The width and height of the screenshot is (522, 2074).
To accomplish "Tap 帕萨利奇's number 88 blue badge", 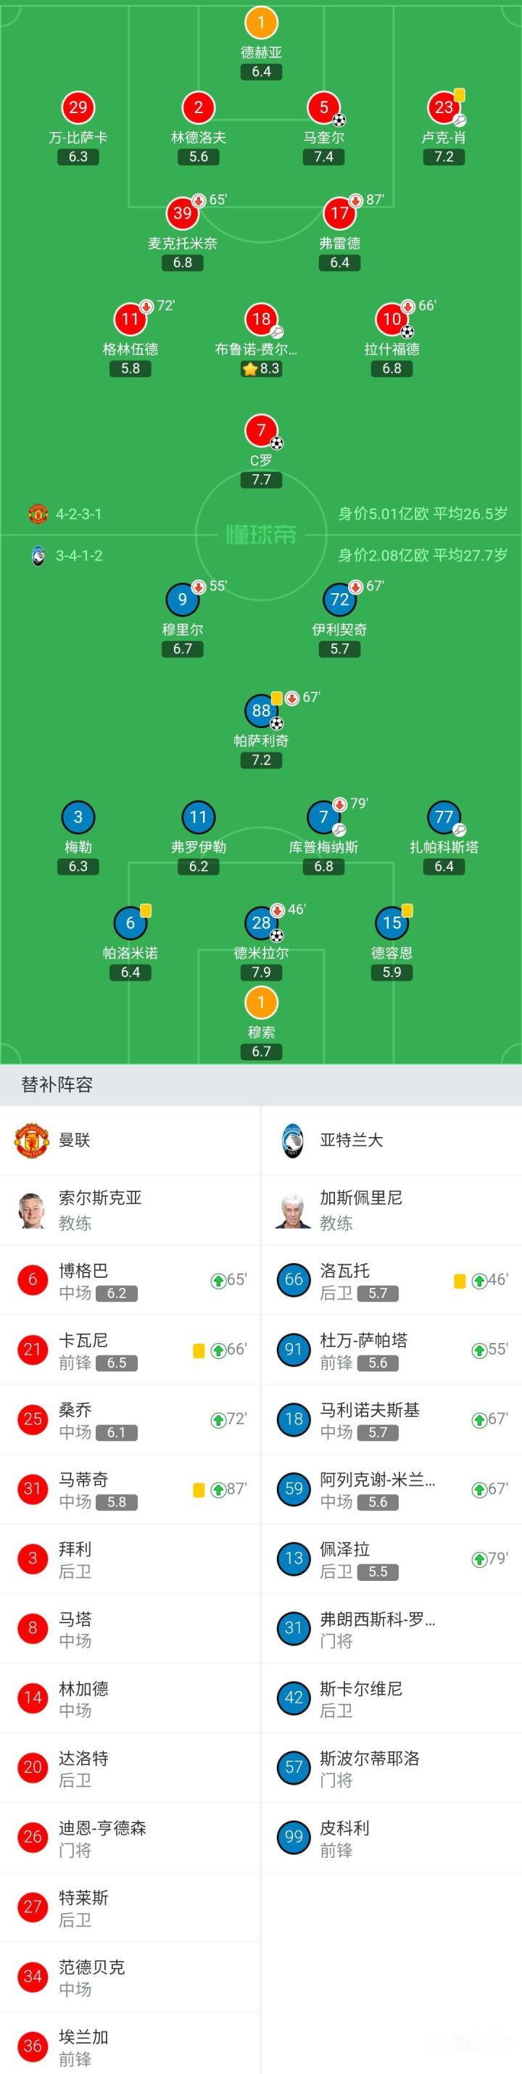I will pos(260,710).
